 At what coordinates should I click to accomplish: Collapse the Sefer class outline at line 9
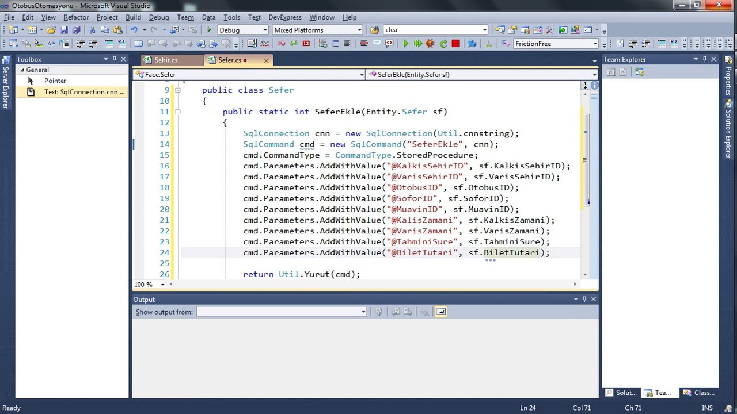point(177,90)
